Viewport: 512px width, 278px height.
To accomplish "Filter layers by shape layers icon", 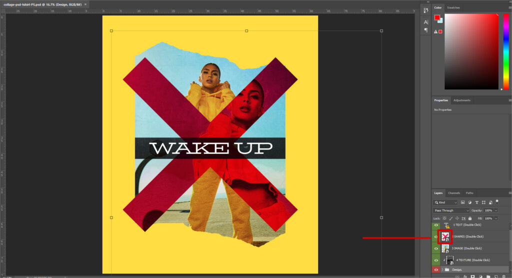I will [x=483, y=203].
